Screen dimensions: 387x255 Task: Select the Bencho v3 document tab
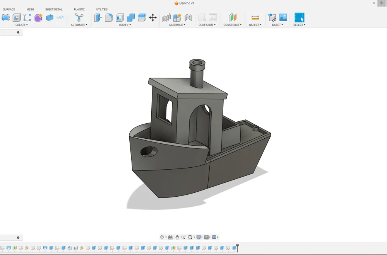[184, 3]
